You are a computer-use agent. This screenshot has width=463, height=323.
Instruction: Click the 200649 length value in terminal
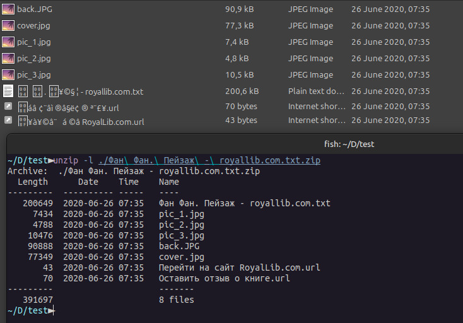pos(38,203)
